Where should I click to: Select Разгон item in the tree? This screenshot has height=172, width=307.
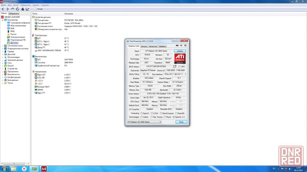pos(13,34)
